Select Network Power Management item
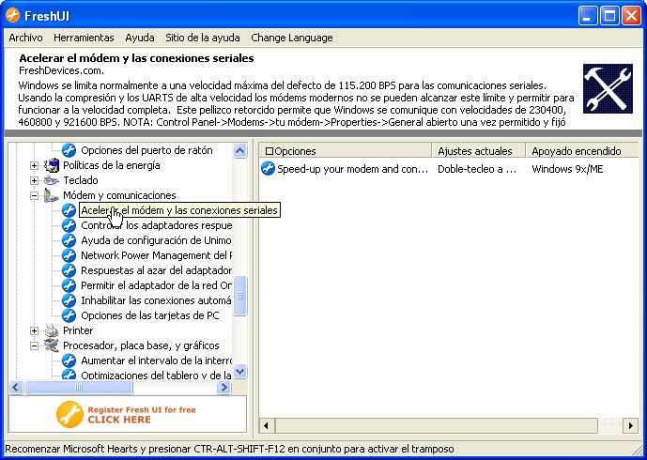Viewport: 647px width, 460px height. pyautogui.click(x=157, y=255)
